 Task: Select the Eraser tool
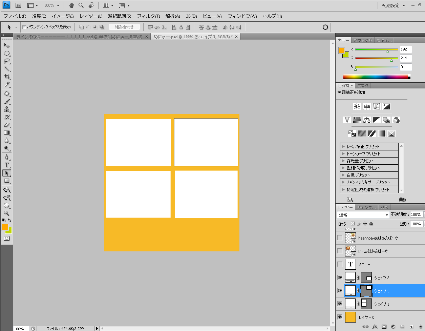coord(7,125)
